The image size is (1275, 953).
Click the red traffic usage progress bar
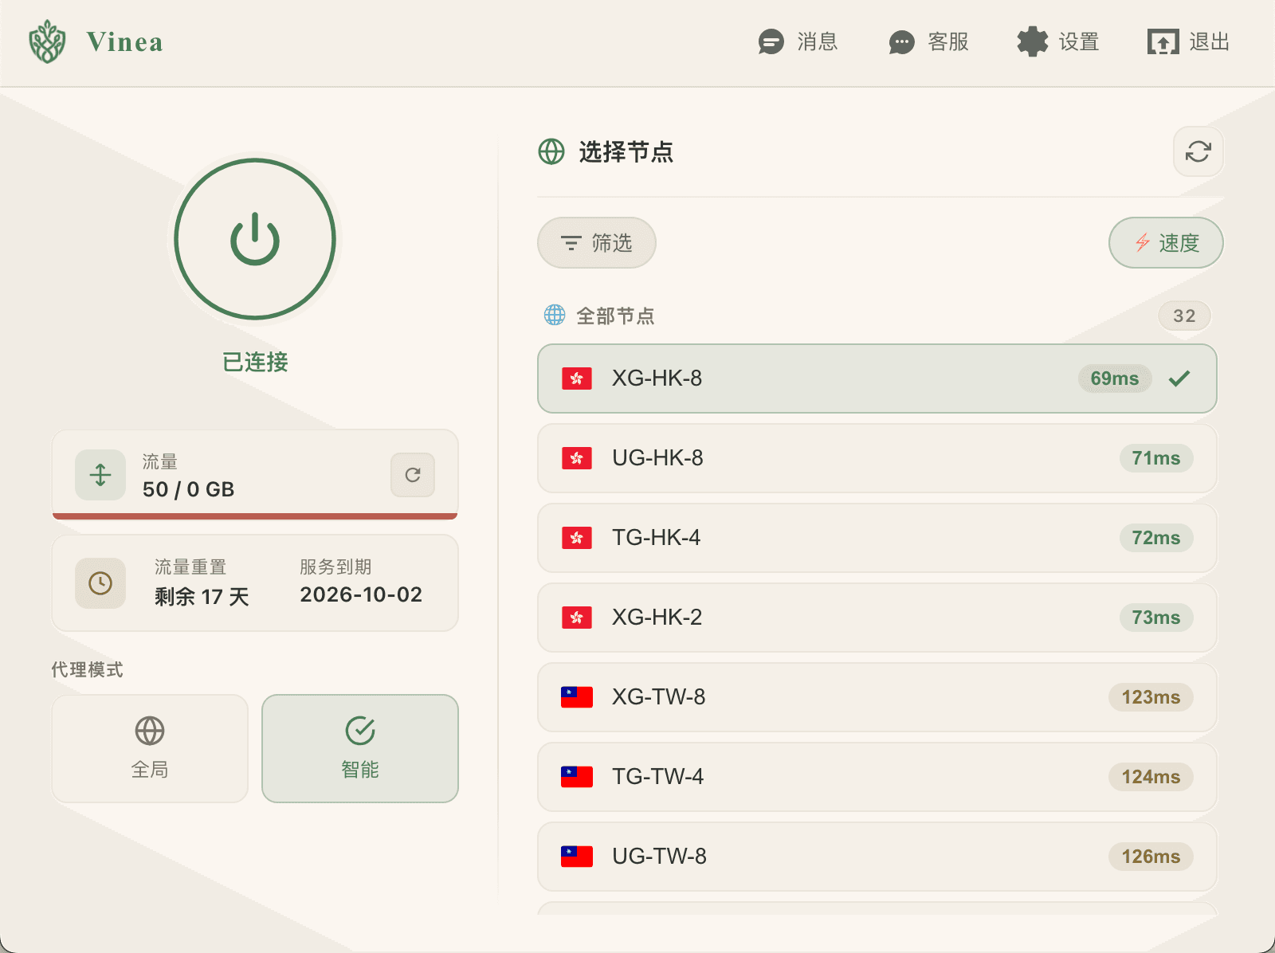pos(255,516)
